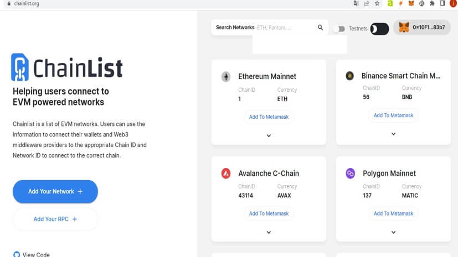Screen dimensions: 458x257
Task: Click the currency value ETH
Action: (x=282, y=99)
